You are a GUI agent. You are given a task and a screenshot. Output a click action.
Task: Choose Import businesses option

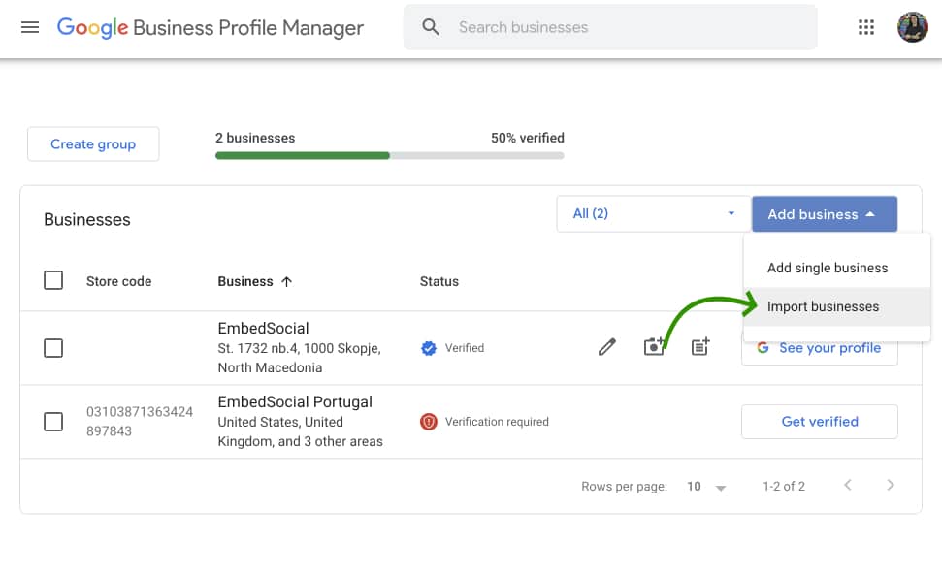(x=837, y=306)
